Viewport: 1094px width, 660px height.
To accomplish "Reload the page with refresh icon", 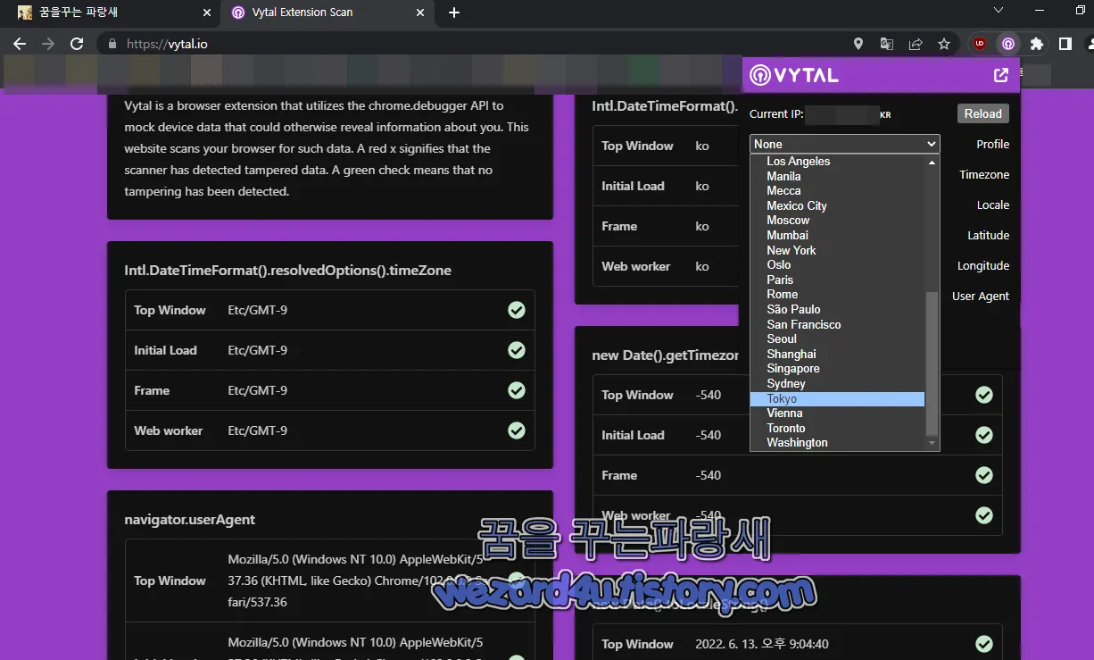I will click(x=77, y=44).
